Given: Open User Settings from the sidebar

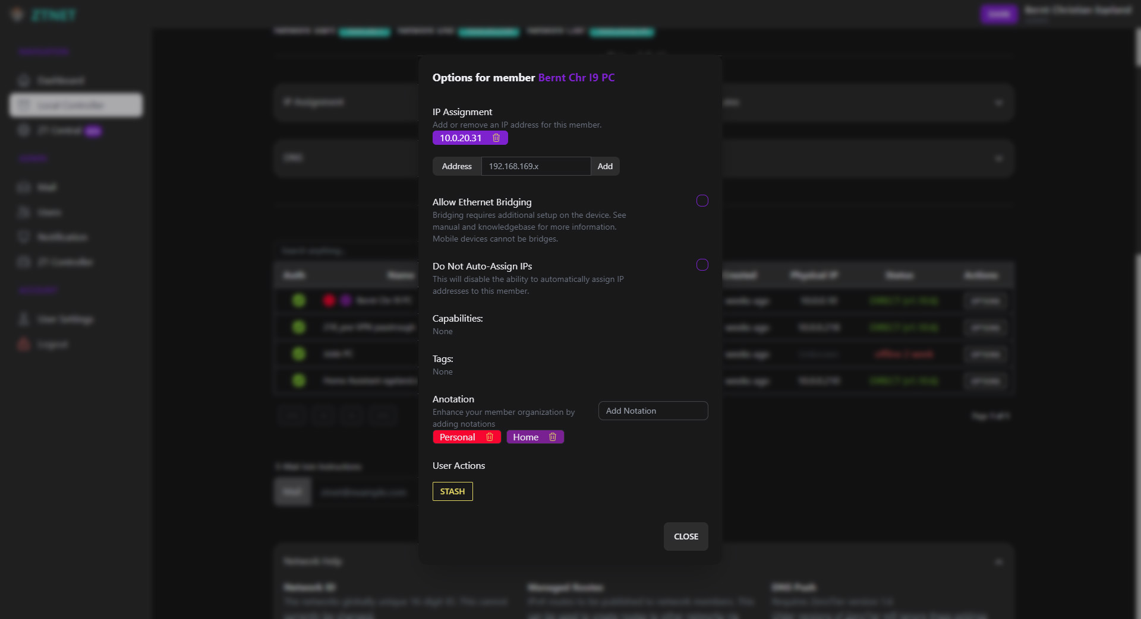Looking at the screenshot, I should coord(23,319).
